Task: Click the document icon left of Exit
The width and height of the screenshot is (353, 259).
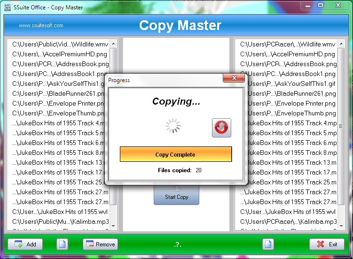Action: pyautogui.click(x=268, y=244)
